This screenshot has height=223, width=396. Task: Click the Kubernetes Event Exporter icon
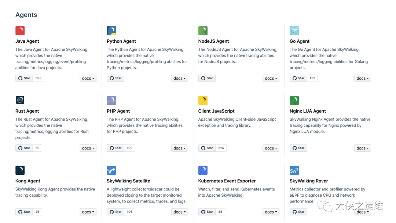(203, 170)
